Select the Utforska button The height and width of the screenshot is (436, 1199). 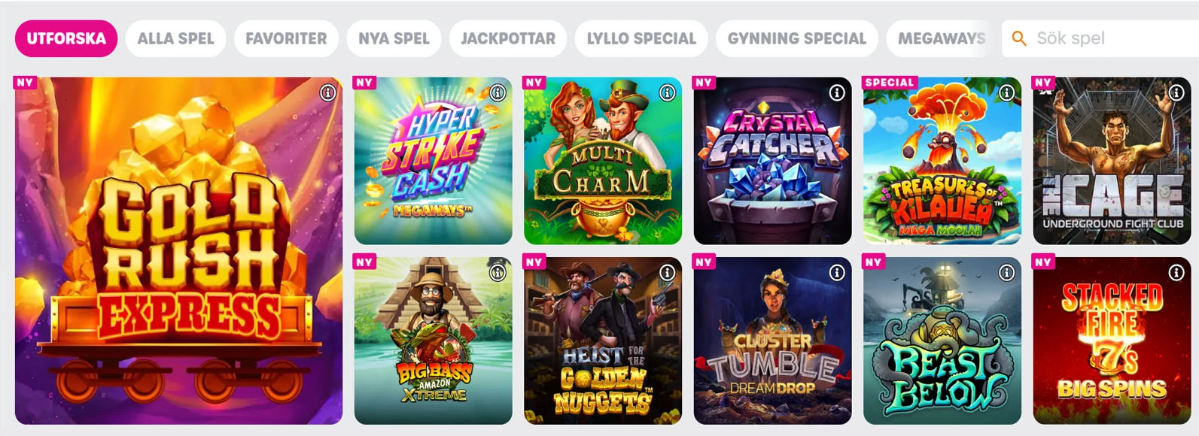[66, 38]
